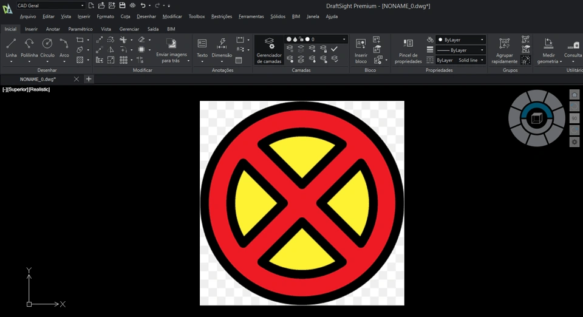The width and height of the screenshot is (583, 317).
Task: Open the Arquivo menu
Action: [x=28, y=16]
